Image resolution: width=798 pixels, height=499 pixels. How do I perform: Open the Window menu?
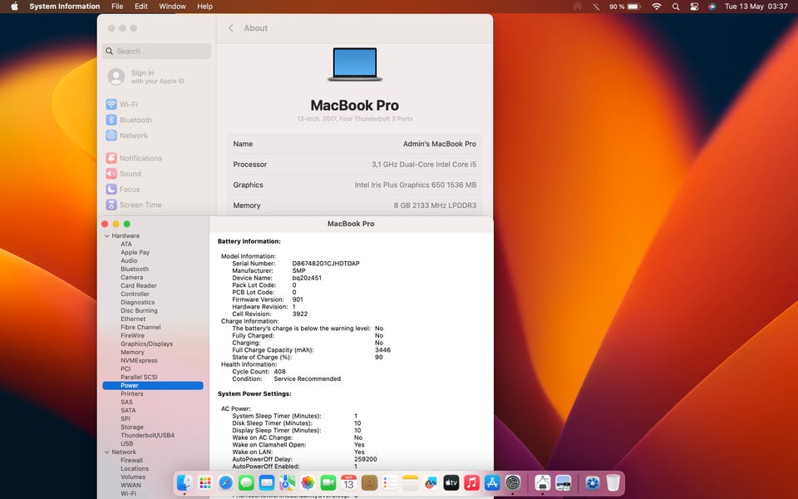pos(172,7)
